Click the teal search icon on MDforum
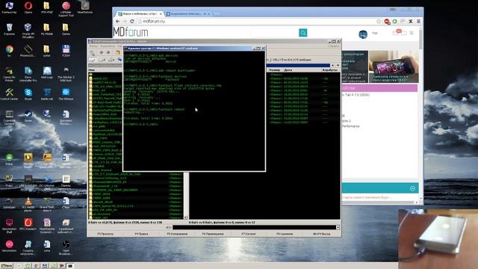The width and height of the screenshot is (478, 269). [x=302, y=33]
